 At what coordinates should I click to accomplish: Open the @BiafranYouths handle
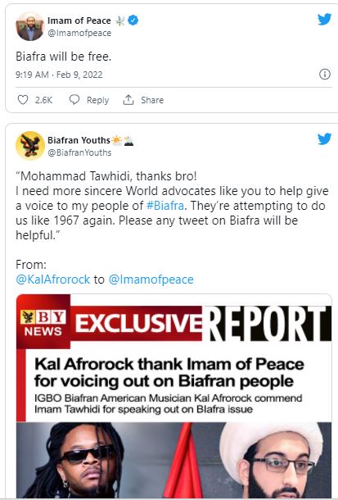pos(79,152)
